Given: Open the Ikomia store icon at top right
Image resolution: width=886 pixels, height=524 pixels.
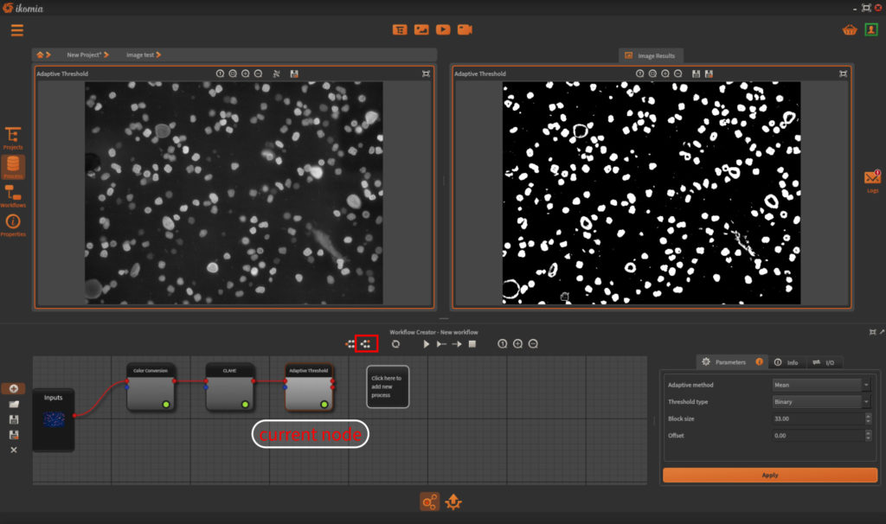Looking at the screenshot, I should (851, 29).
